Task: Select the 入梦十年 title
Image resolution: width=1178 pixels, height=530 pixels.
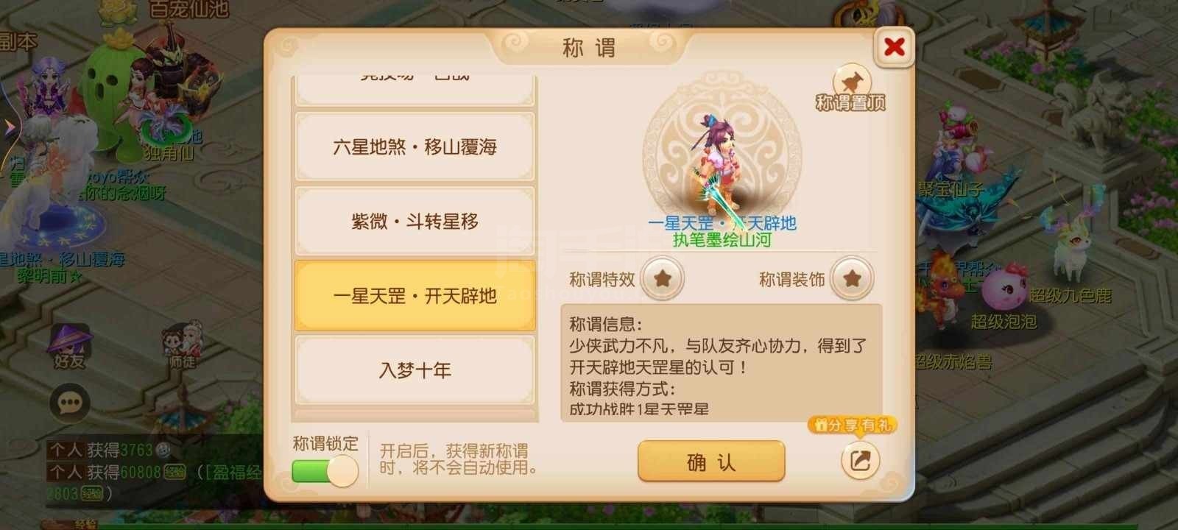Action: [x=415, y=370]
